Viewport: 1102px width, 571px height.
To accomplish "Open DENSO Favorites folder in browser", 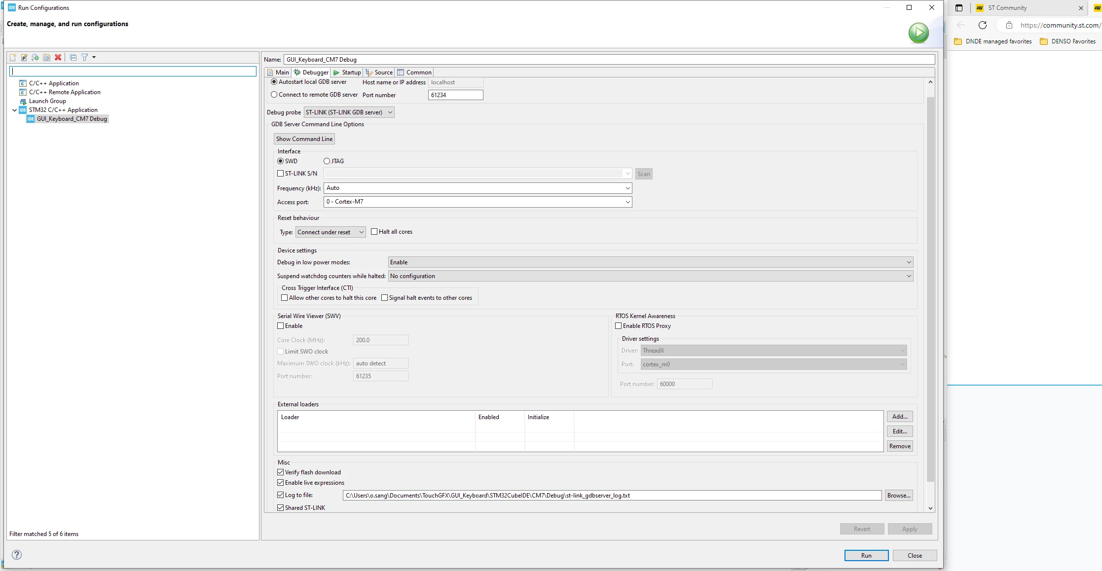I will click(1067, 41).
